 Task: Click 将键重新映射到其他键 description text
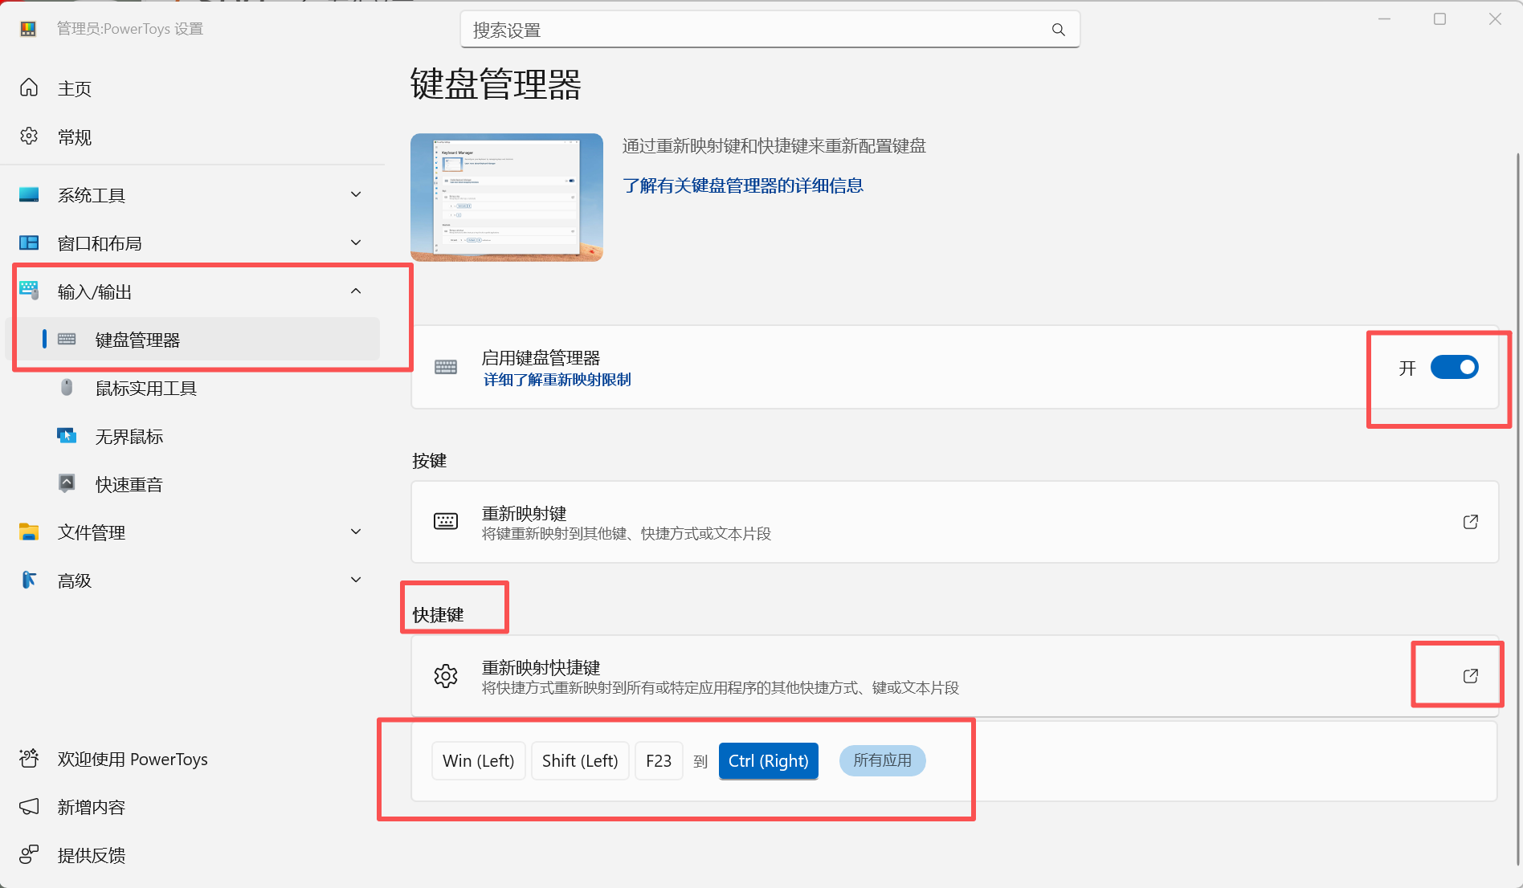(x=626, y=534)
